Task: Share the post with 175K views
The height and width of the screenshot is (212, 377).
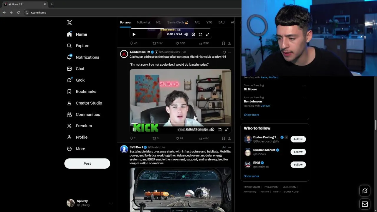Action: (x=229, y=43)
